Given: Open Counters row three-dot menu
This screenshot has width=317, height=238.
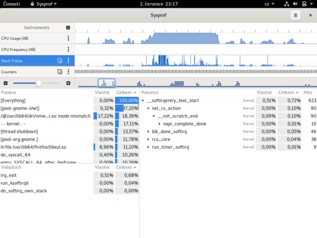Looking at the screenshot, I should click(68, 72).
